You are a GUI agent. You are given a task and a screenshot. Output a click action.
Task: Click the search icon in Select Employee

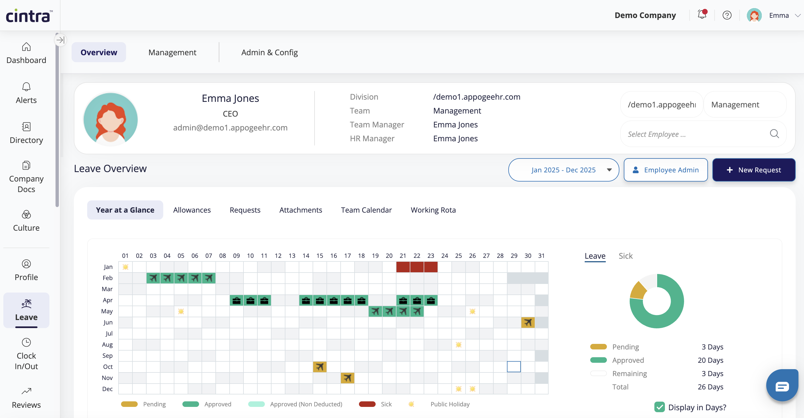click(x=774, y=134)
